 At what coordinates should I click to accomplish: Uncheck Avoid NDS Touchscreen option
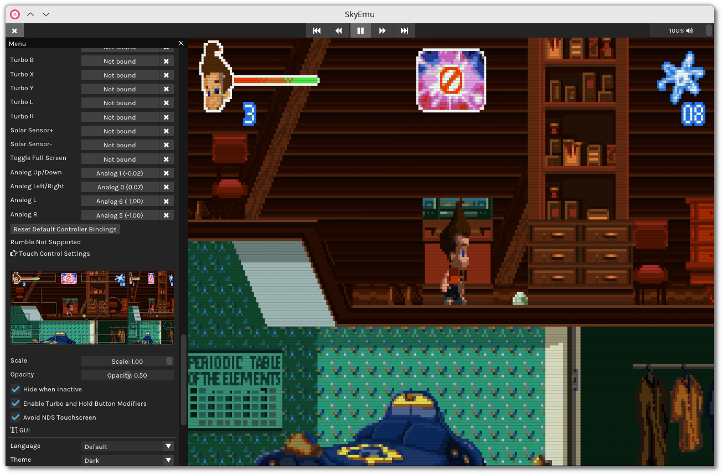point(16,417)
